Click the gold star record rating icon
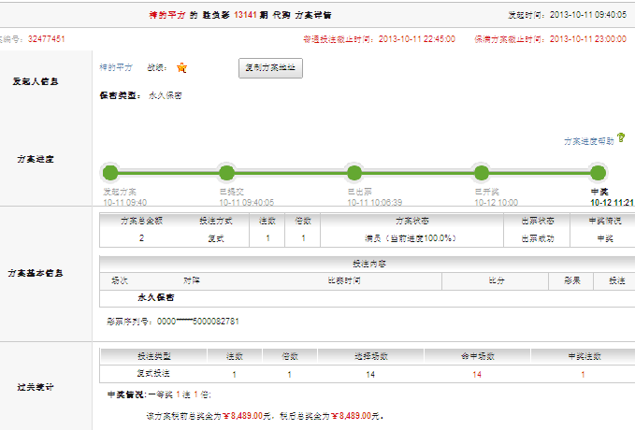 [182, 68]
